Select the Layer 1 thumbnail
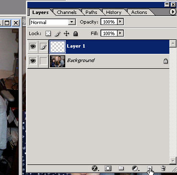The height and width of the screenshot is (175, 177). coord(58,47)
